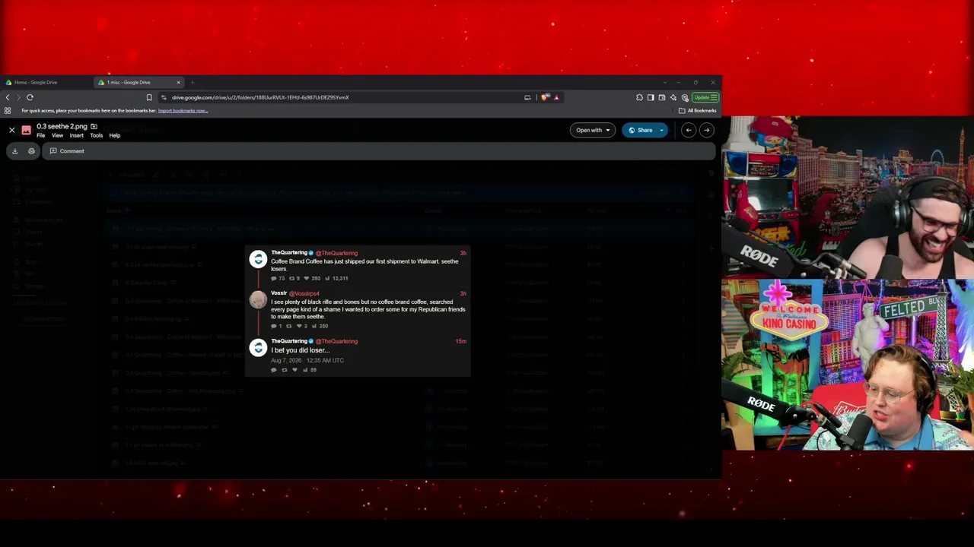Click the move-to-folder icon beside the filename

point(94,127)
